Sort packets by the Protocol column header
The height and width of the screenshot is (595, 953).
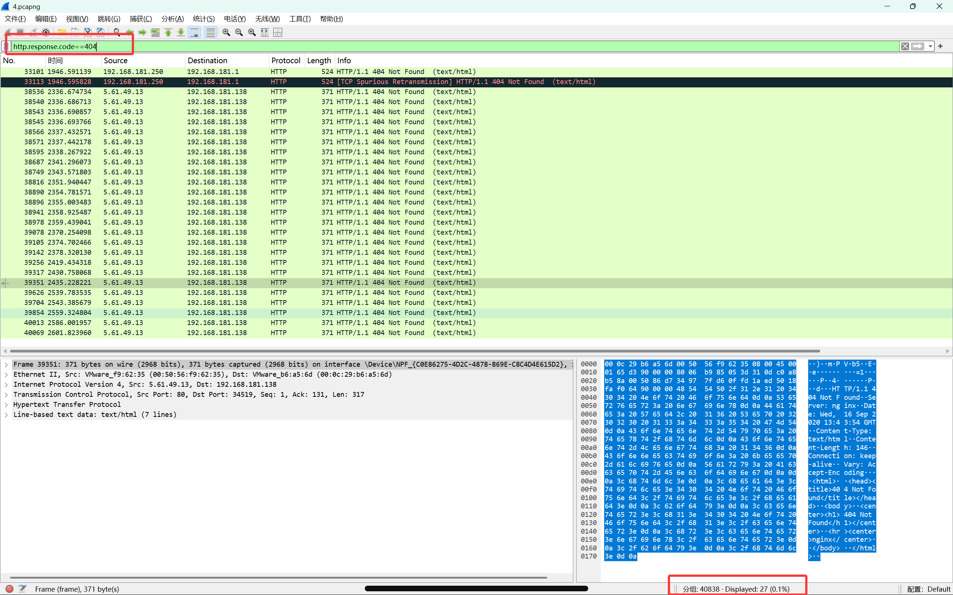(286, 61)
